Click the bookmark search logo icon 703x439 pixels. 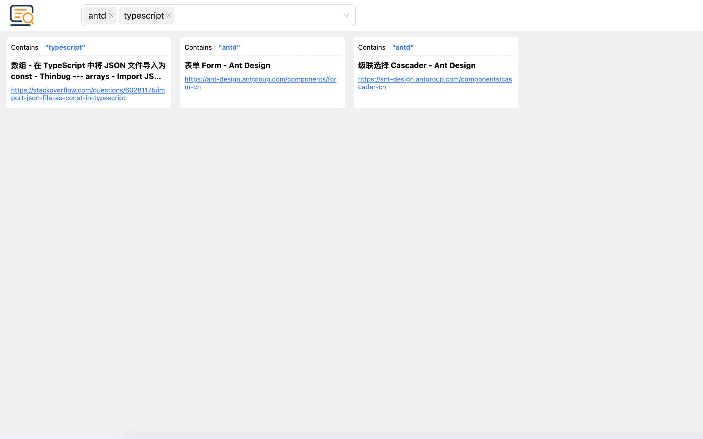(x=22, y=15)
